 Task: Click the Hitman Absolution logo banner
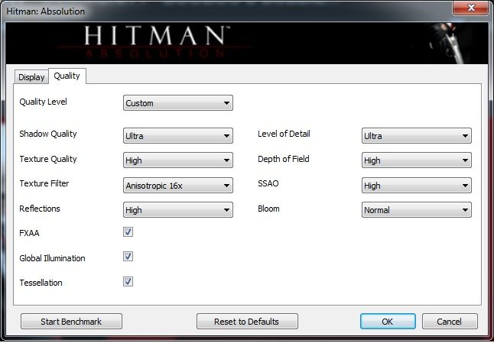[247, 43]
